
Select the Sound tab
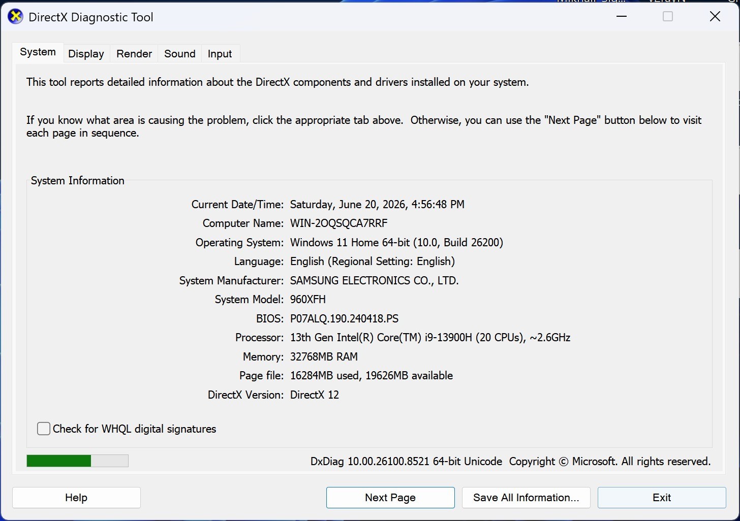tap(180, 54)
